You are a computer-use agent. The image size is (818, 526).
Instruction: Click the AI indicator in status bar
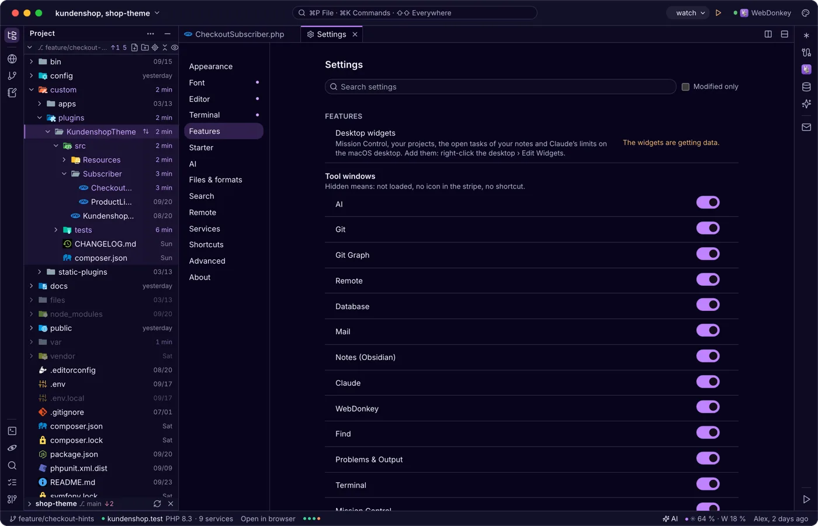[x=670, y=519]
